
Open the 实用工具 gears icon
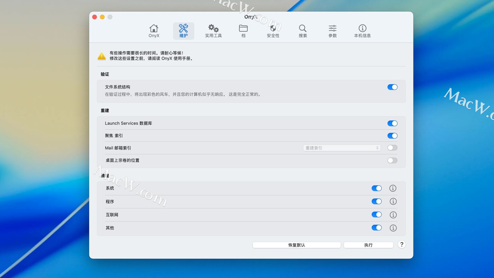pyautogui.click(x=213, y=28)
